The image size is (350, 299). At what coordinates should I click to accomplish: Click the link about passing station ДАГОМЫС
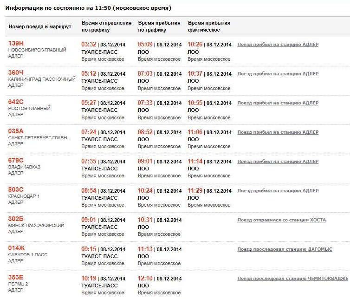pos(285,249)
